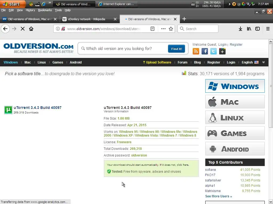Click the Games nav bar item

(58, 62)
